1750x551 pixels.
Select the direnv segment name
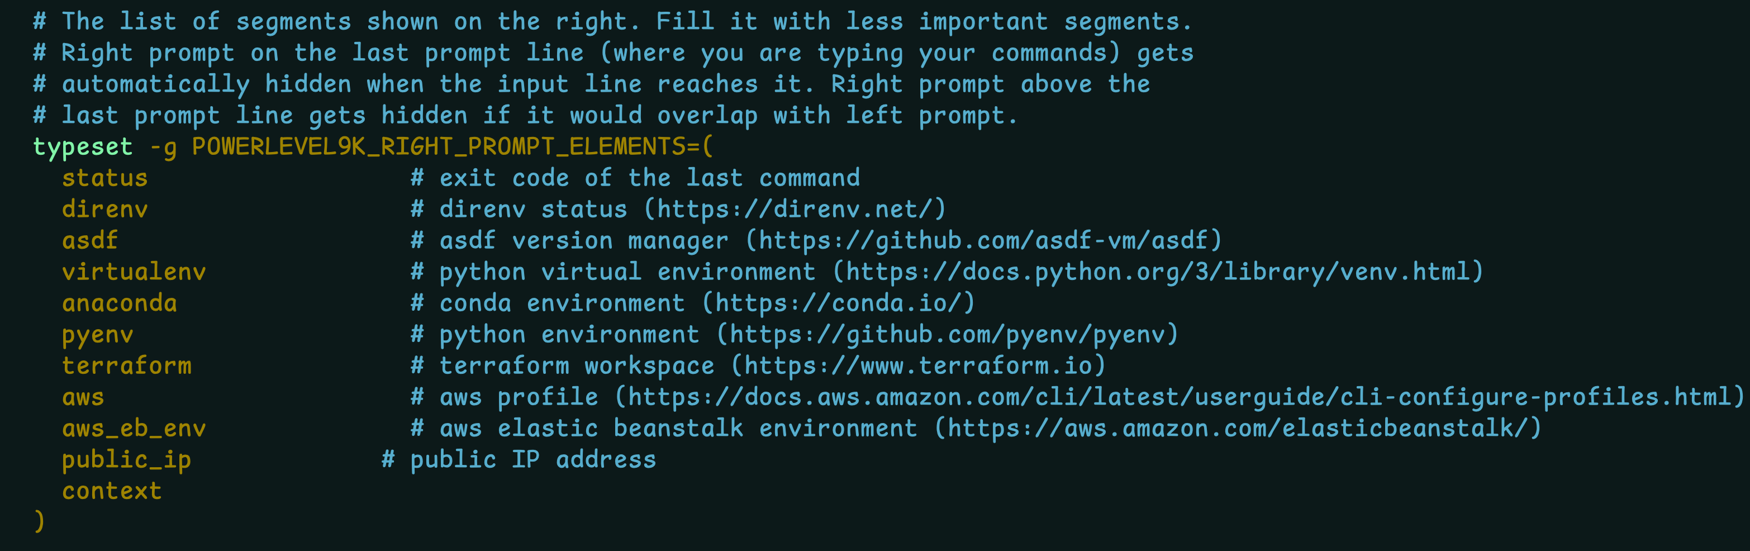click(104, 209)
